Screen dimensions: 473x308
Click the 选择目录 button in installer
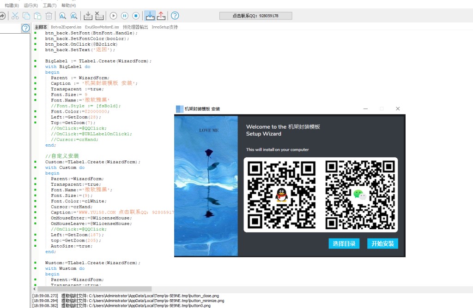coord(344,243)
